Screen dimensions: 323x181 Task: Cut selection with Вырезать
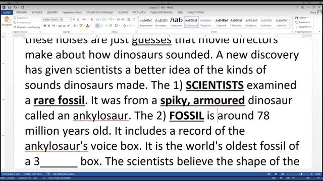(21, 18)
